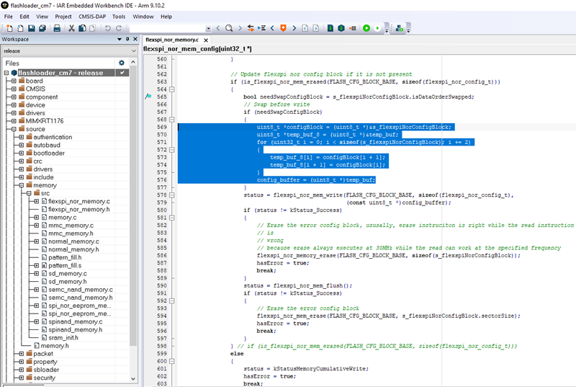576x387 pixels.
Task: Undo the last edit
Action: point(107,28)
